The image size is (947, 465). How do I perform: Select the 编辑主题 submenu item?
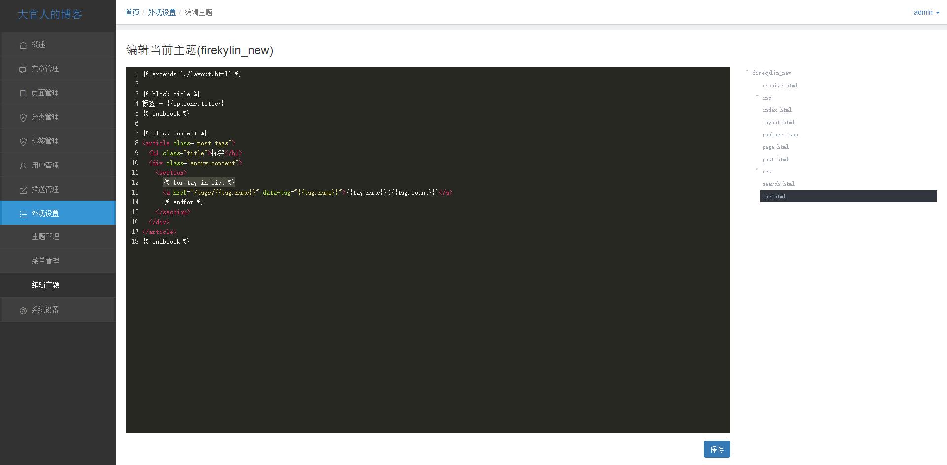58,285
